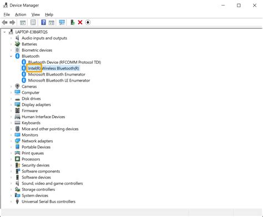Select the Biometric devices icon
Viewport: 263px width, 217px height.
coord(17,50)
